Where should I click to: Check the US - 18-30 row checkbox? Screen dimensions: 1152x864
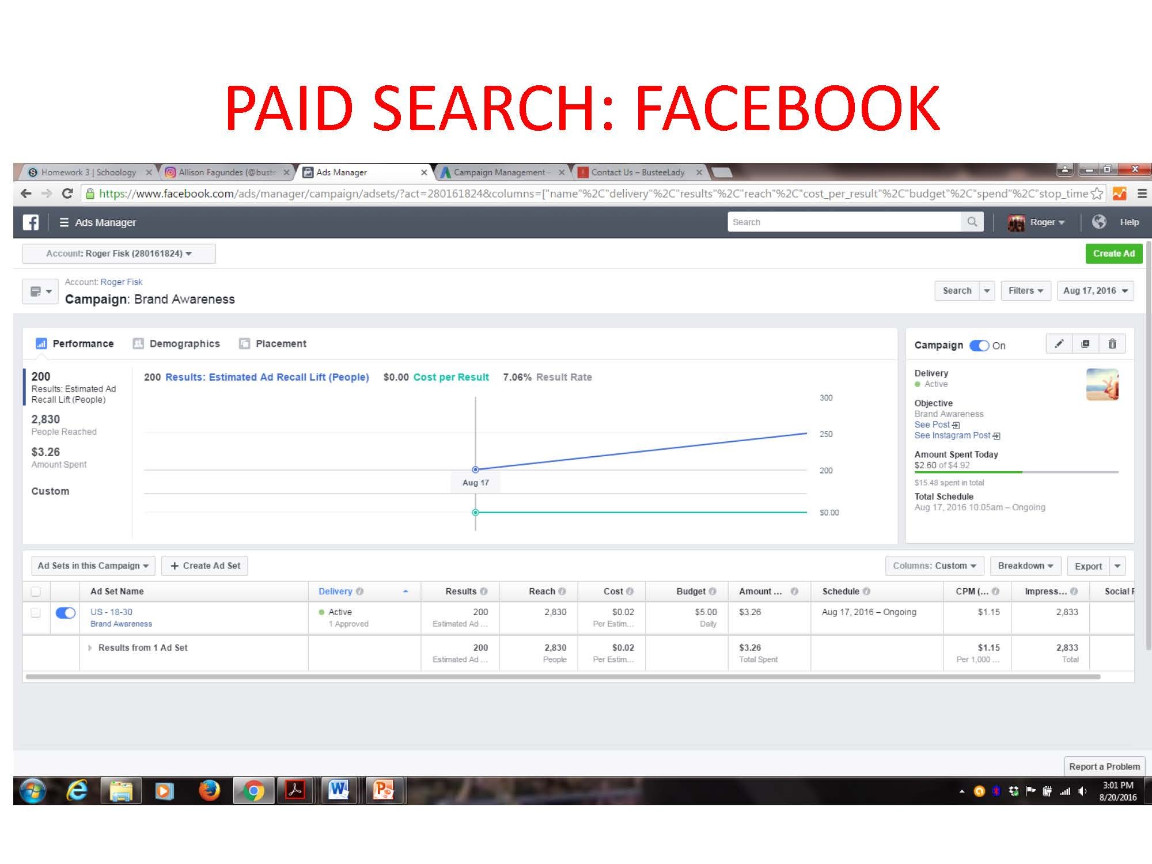(36, 613)
